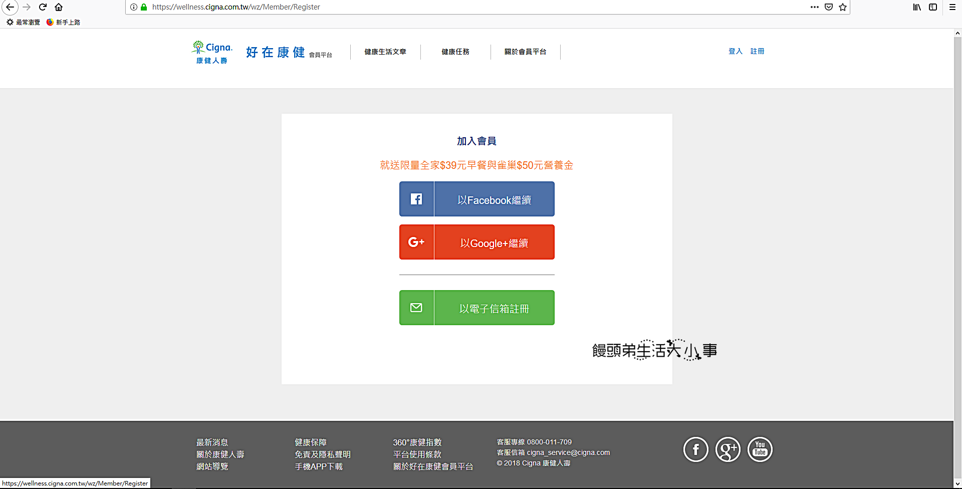This screenshot has width=962, height=489.
Task: Open footer link 免責及隱私聲明
Action: (x=323, y=454)
